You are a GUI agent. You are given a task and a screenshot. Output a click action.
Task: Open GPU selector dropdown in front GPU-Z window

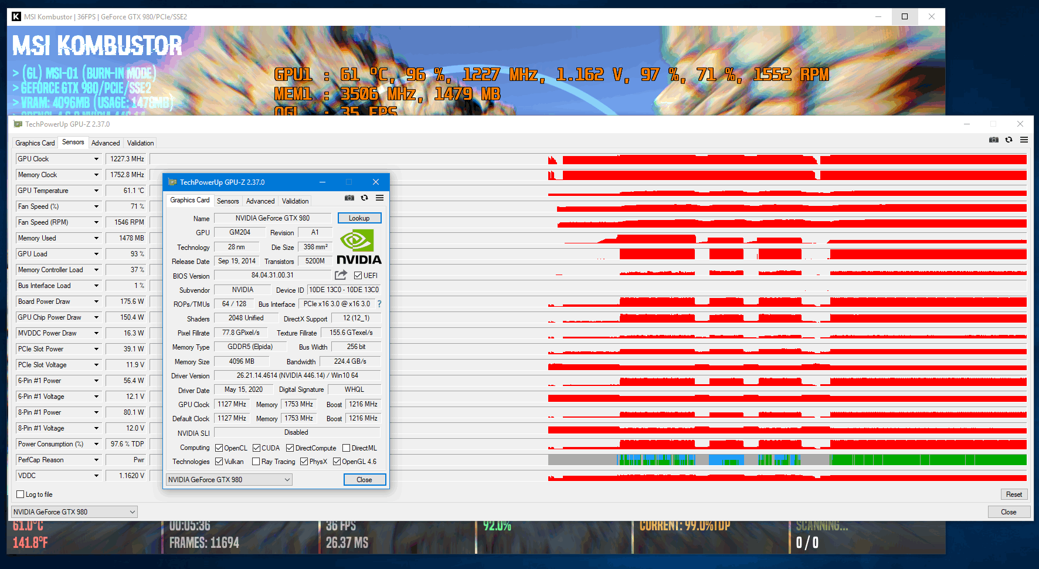point(229,479)
